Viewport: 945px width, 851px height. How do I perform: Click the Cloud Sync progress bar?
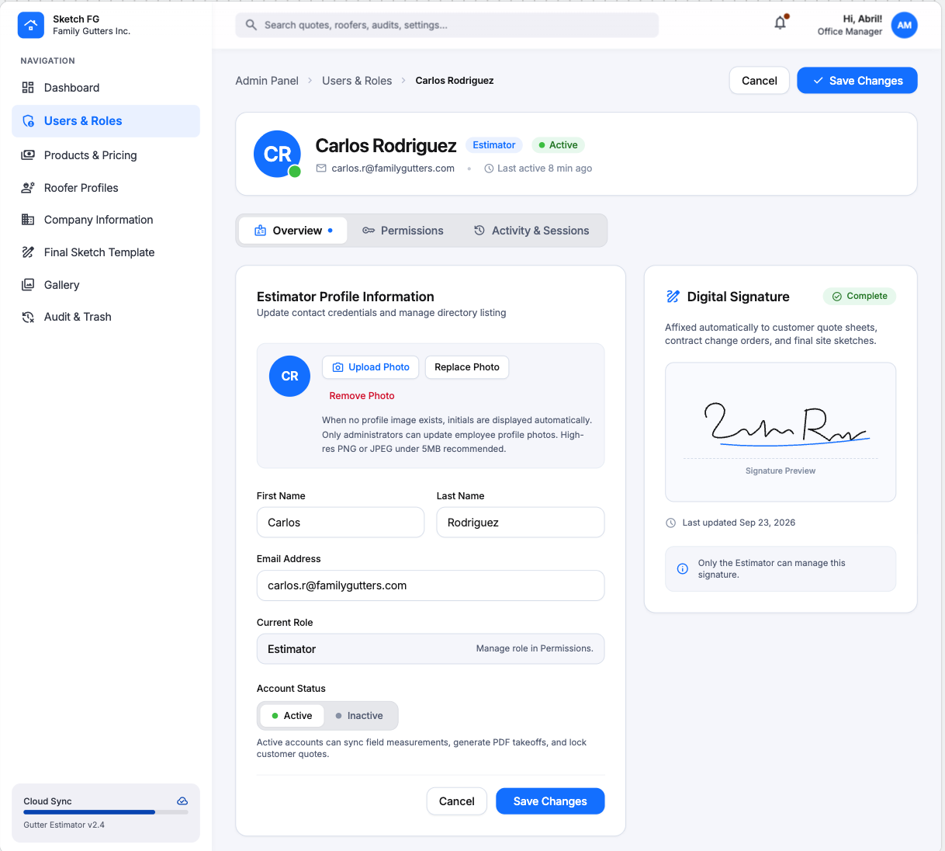pyautogui.click(x=106, y=812)
